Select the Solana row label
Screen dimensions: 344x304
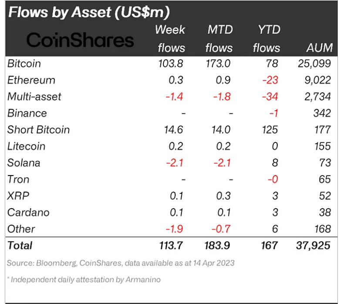coord(24,163)
